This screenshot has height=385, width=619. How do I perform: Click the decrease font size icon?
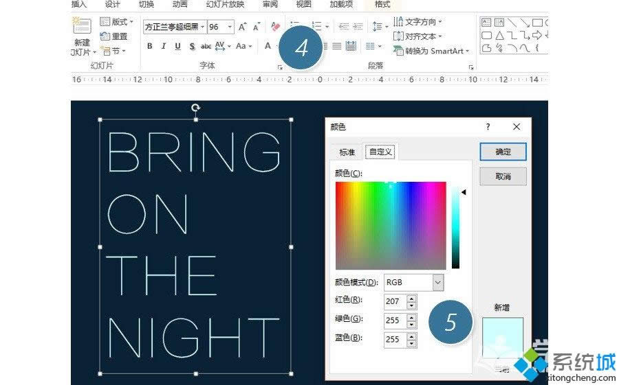(257, 27)
